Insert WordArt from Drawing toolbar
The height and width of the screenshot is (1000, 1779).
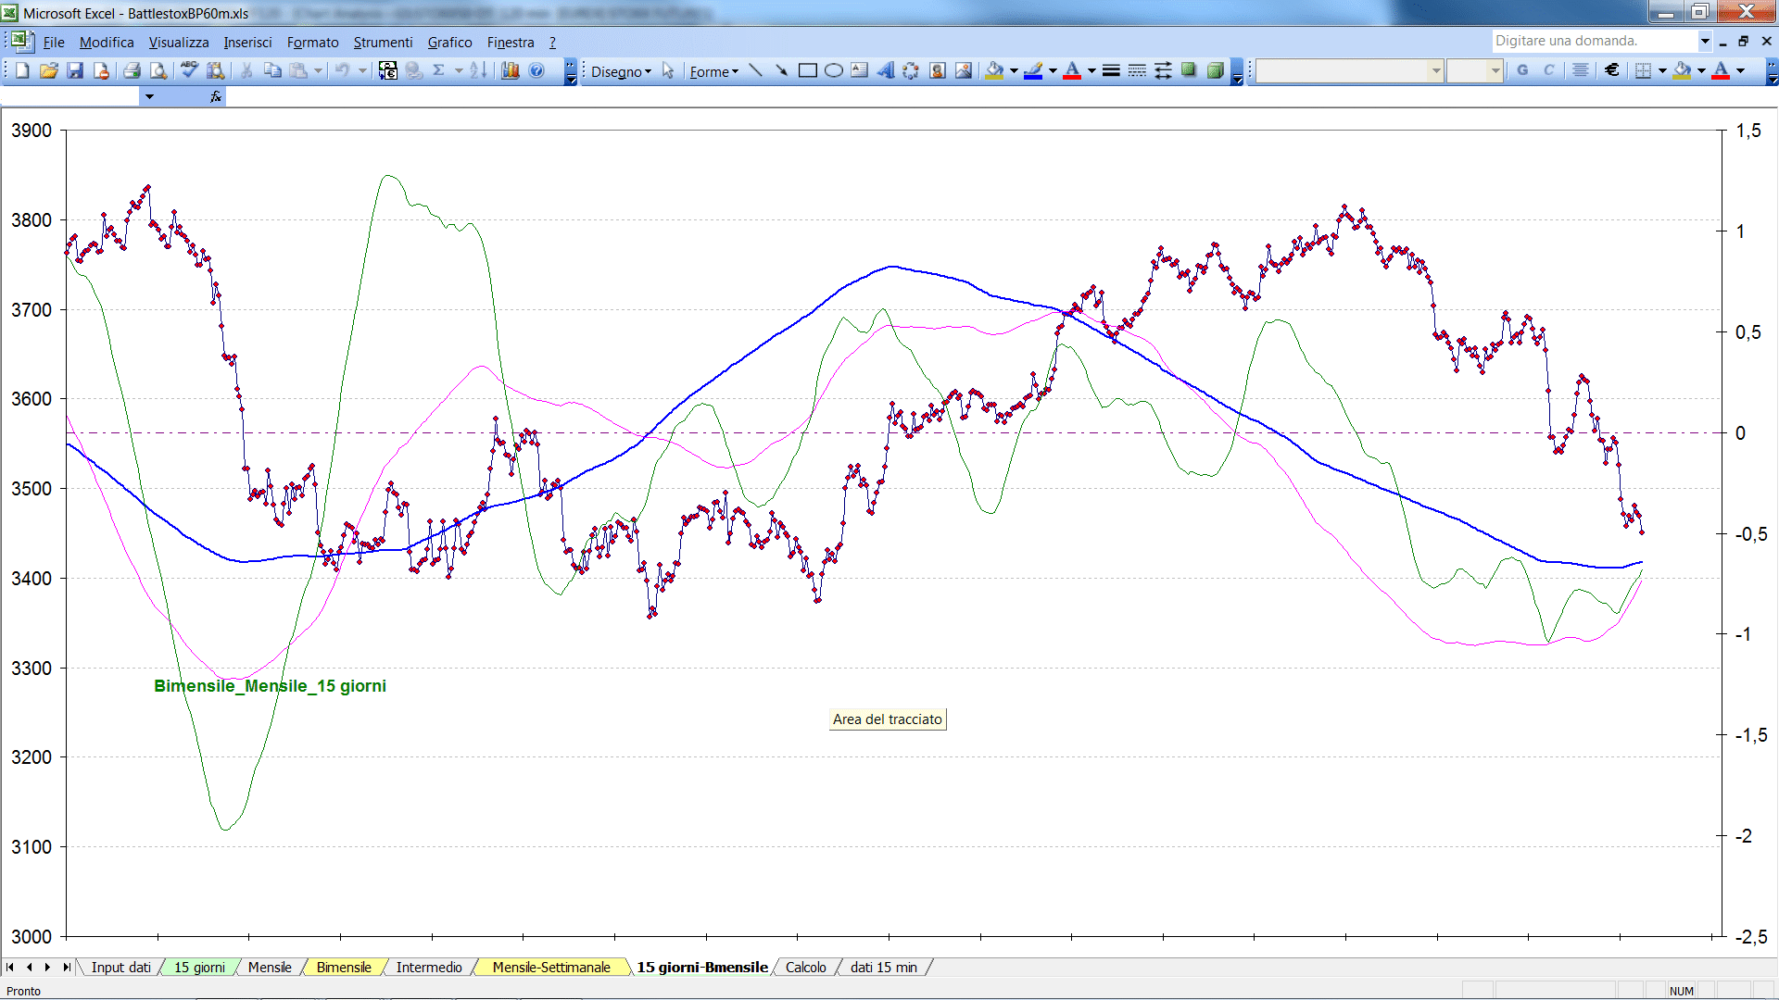[886, 70]
